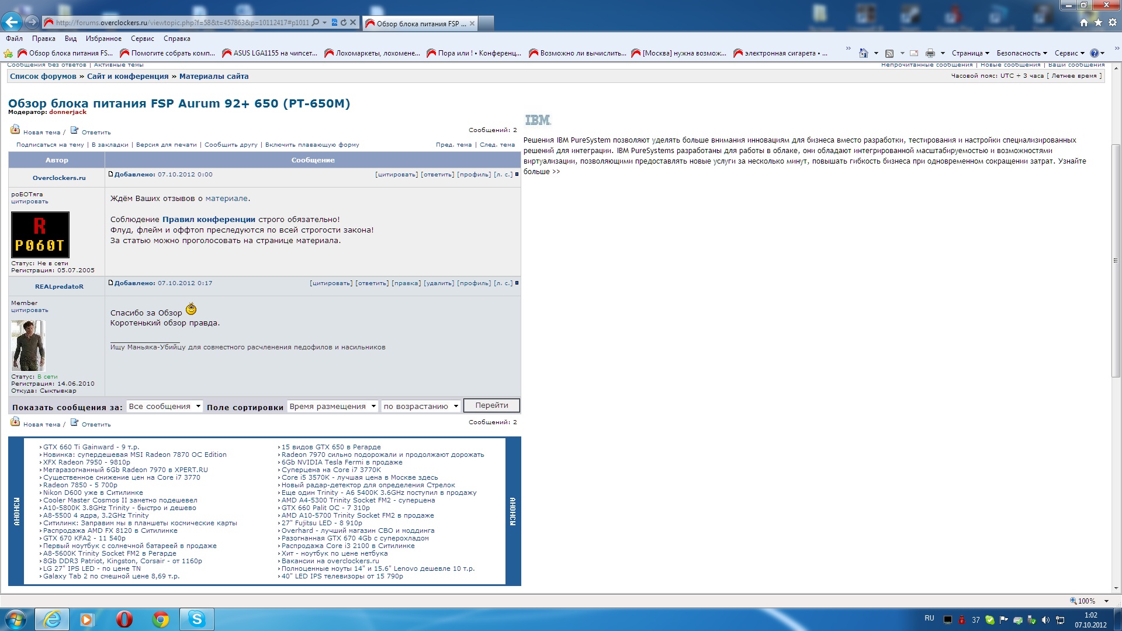
Task: Click the Read Mail envelope icon
Action: [914, 53]
